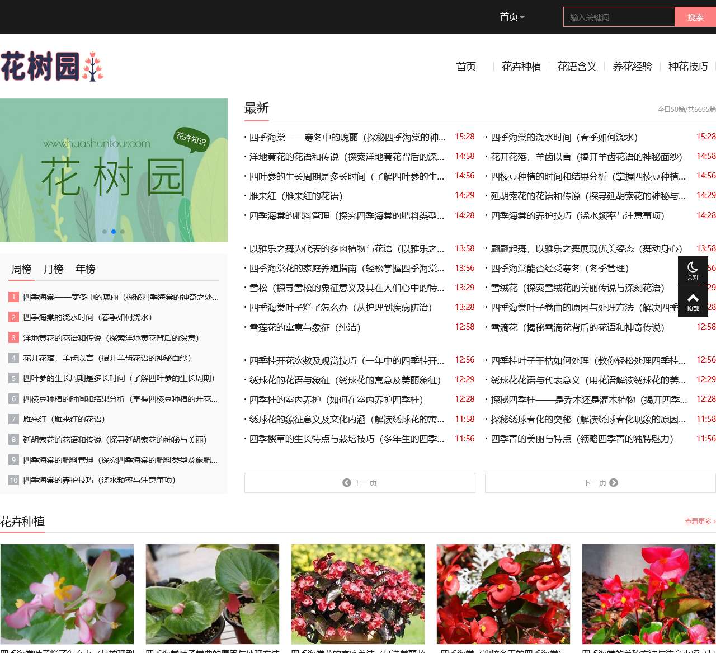
Task: Click the 顶部 back-to-top arrow icon
Action: pos(693,302)
